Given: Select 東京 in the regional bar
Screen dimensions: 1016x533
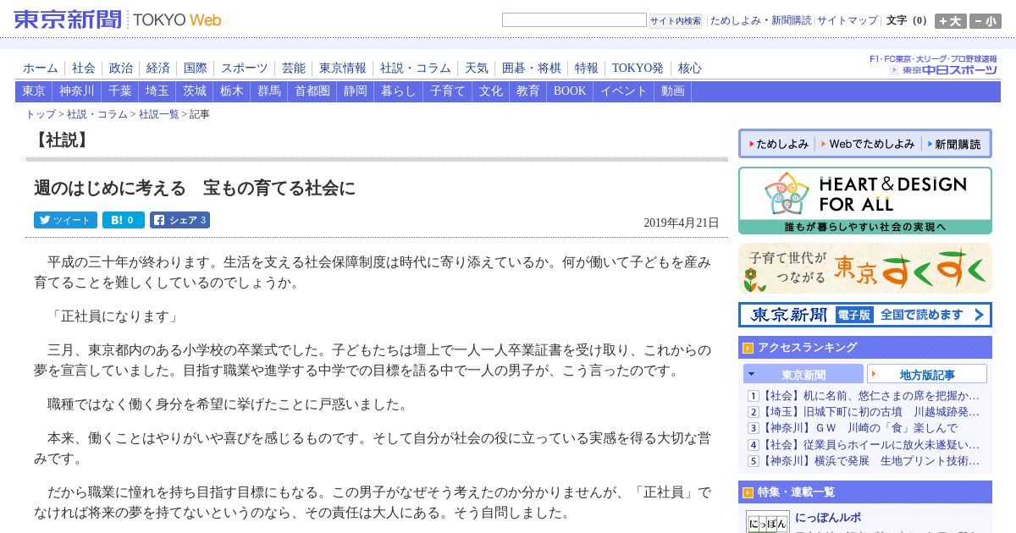Looking at the screenshot, I should coord(34,91).
